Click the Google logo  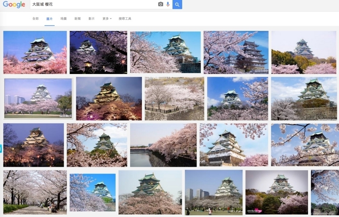pos(14,4)
